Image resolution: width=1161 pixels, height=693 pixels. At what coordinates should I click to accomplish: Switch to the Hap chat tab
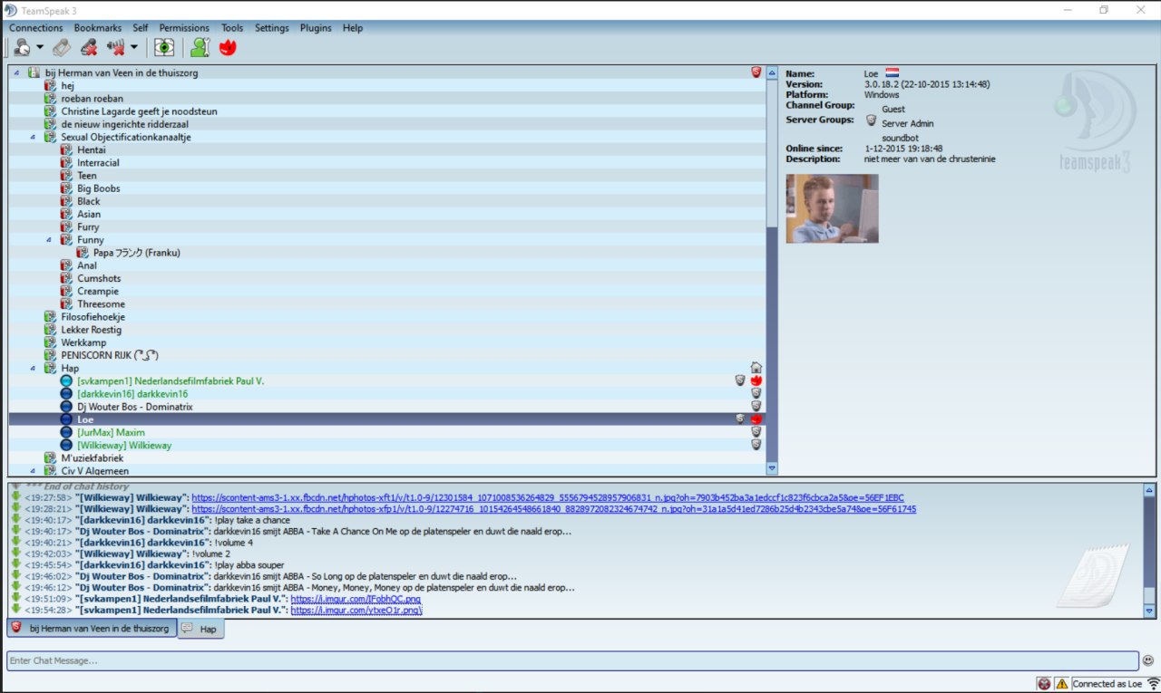point(201,629)
